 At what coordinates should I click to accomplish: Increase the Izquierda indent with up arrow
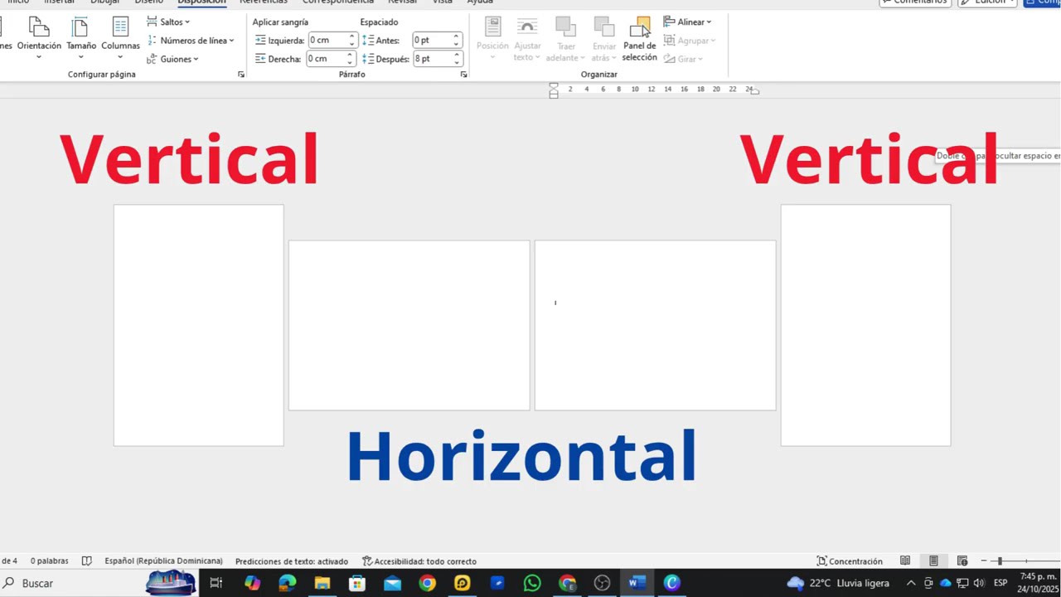(x=352, y=36)
